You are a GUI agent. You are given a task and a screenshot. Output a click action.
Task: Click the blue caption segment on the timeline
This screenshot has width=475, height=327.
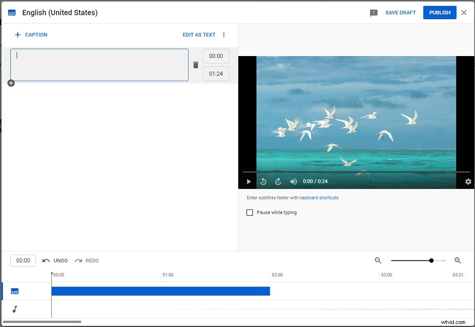point(160,291)
